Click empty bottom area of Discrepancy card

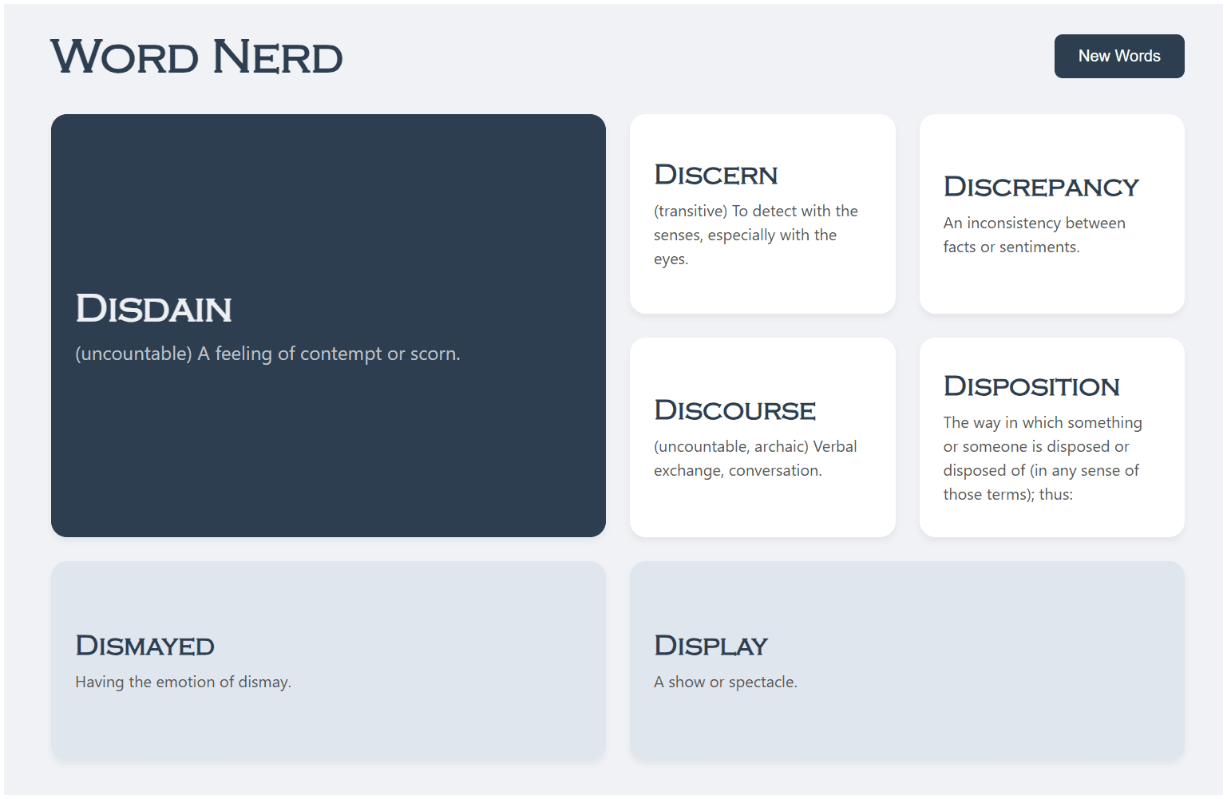(1051, 287)
